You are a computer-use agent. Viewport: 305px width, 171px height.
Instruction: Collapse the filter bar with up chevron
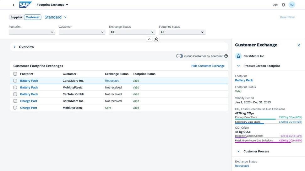pyautogui.click(x=149, y=39)
